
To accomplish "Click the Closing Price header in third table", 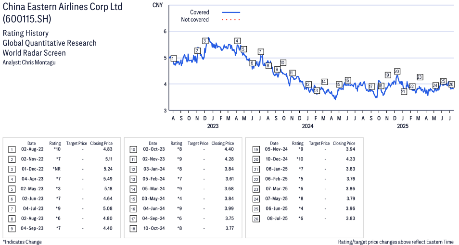I will pyautogui.click(x=344, y=144).
